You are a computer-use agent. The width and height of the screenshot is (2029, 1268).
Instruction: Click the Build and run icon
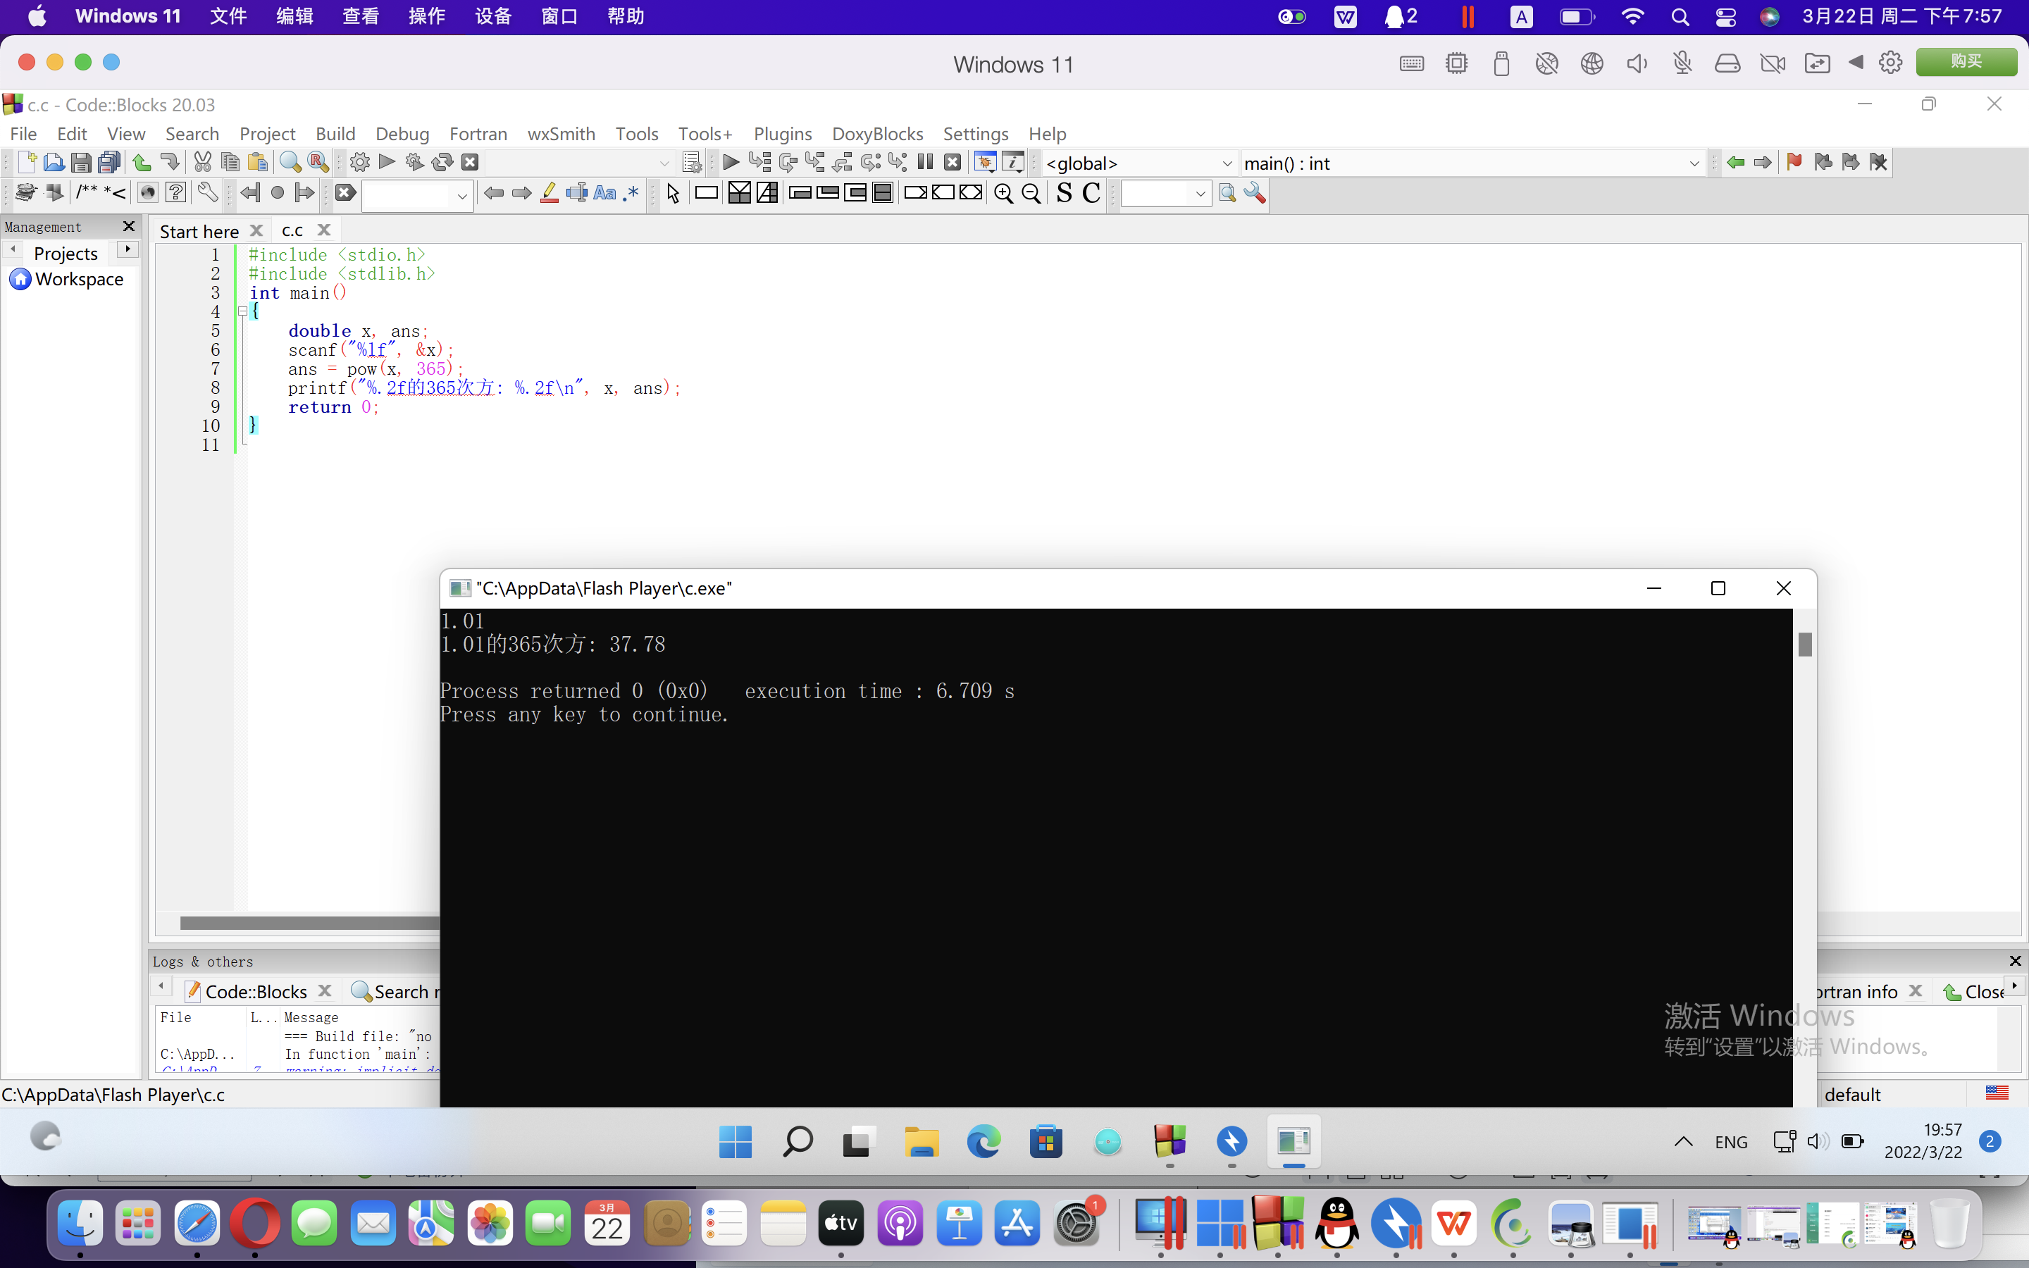tap(414, 162)
